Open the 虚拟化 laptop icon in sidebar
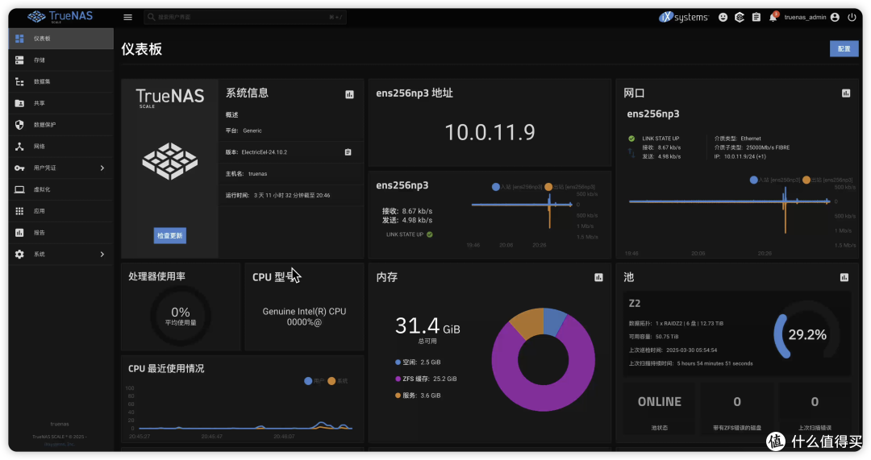 (x=19, y=189)
